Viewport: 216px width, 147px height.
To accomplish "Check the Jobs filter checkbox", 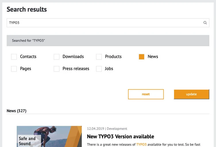I will (99, 69).
